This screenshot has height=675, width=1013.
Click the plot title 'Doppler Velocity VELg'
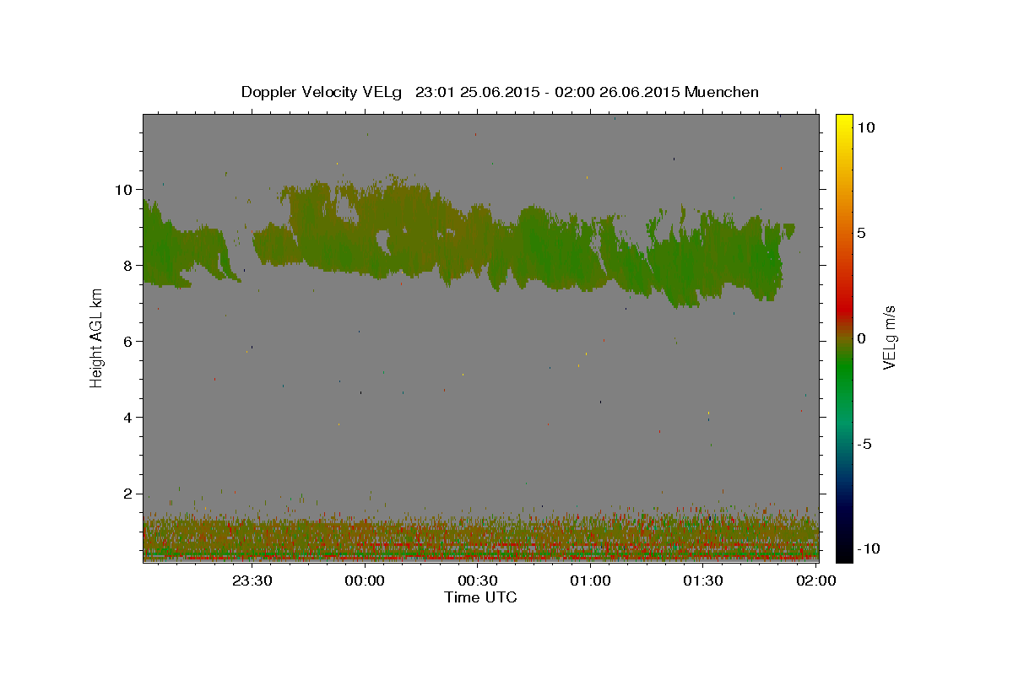321,92
